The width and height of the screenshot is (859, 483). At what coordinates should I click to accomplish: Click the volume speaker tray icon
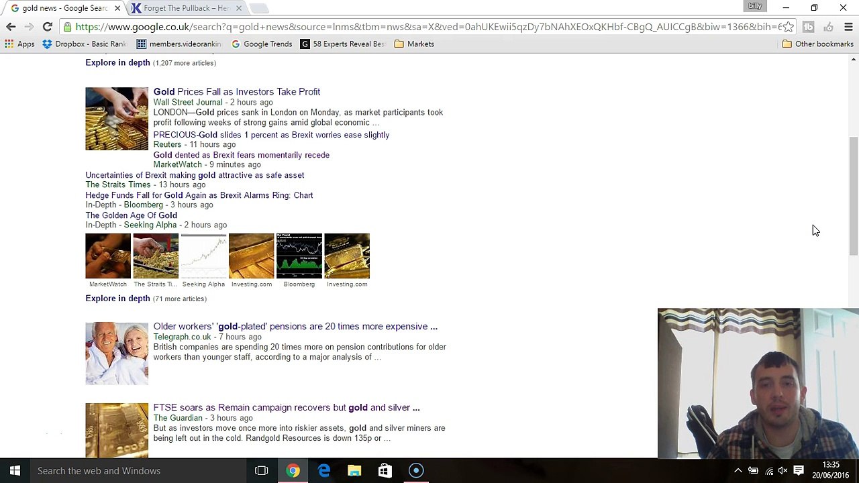click(x=783, y=471)
